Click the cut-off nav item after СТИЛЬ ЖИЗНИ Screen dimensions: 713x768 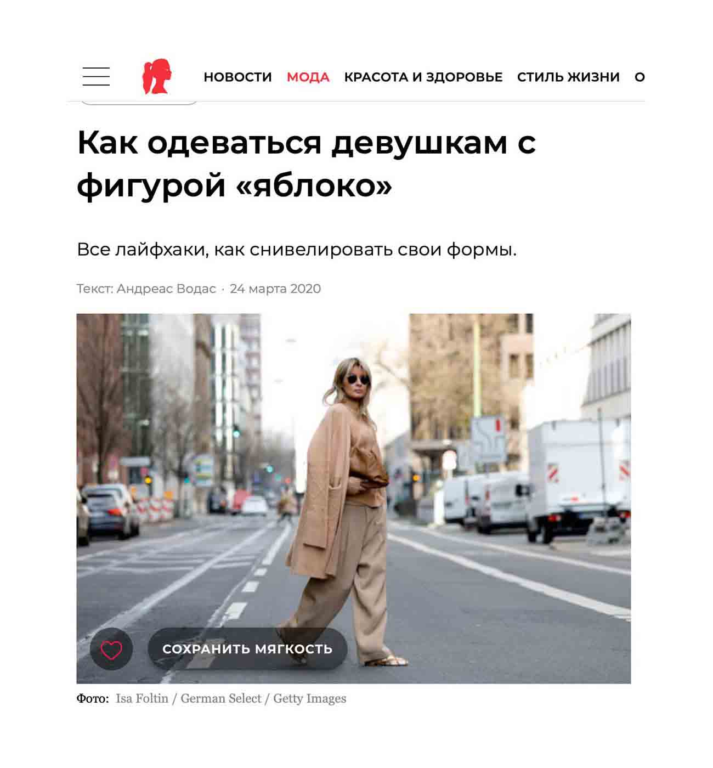tap(640, 77)
